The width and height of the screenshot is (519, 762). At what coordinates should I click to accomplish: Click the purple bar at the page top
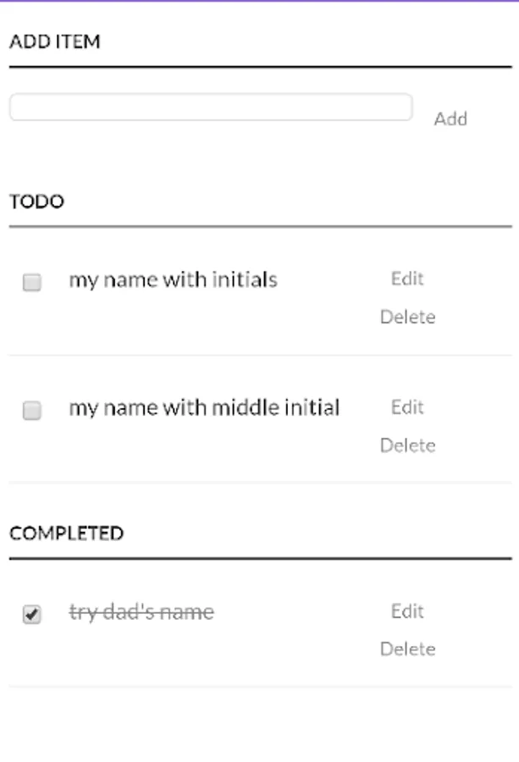point(259,1)
